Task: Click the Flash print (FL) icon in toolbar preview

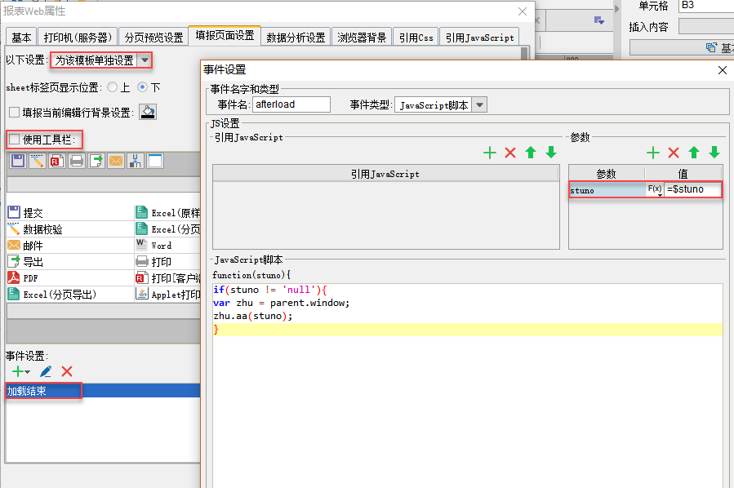Action: tap(57, 161)
